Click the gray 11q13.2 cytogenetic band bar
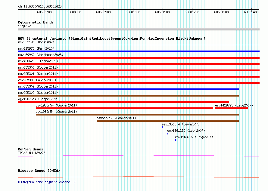This screenshot has width=268, height=191. 139,29
